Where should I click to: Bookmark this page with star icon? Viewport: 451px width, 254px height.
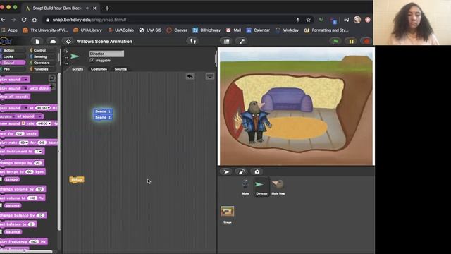click(x=309, y=20)
